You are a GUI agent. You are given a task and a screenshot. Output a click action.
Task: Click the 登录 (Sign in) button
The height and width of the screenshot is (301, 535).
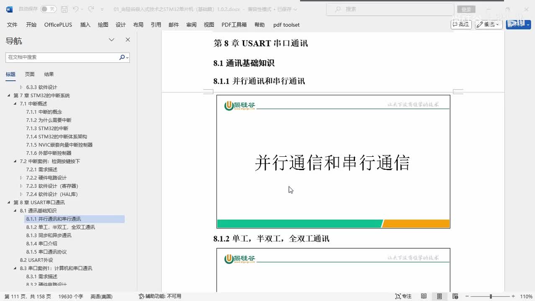(x=466, y=9)
